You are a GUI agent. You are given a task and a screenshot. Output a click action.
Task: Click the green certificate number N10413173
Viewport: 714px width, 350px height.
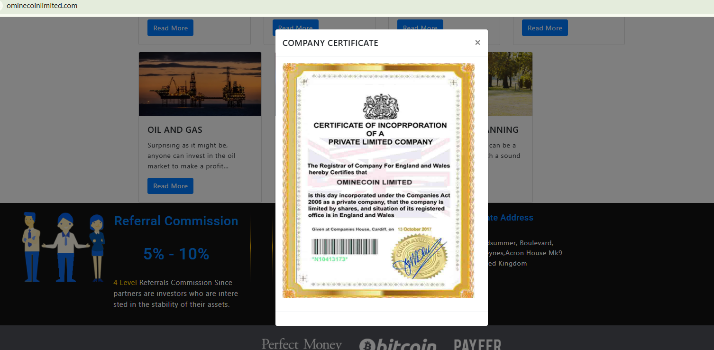click(330, 259)
